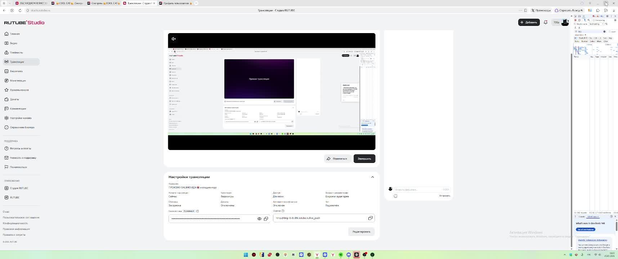Screen dimensions: 618x259
Task: Copy the stream key
Action: click(266, 219)
